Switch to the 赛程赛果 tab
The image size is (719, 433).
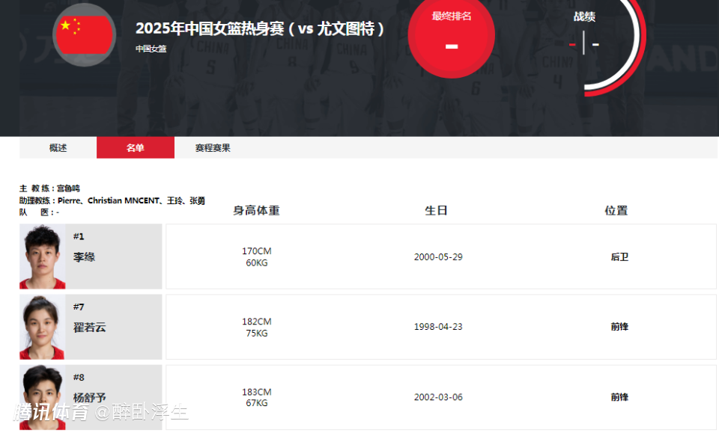click(213, 148)
